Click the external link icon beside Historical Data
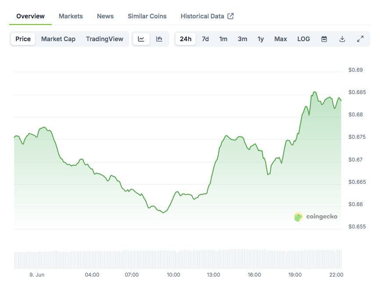This screenshot has height=288, width=376. 231,16
